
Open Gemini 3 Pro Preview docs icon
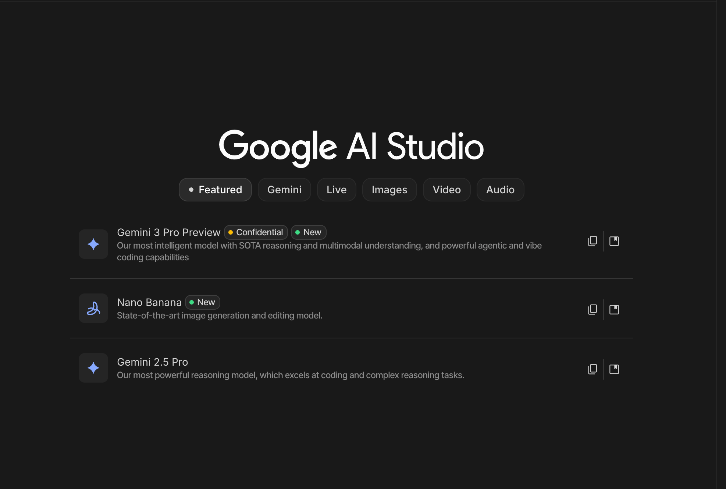coord(614,241)
